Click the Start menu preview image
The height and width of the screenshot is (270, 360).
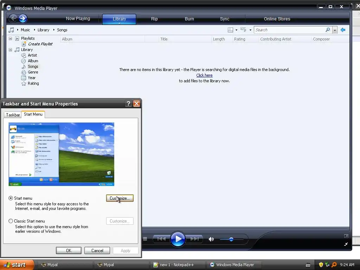pos(61,154)
